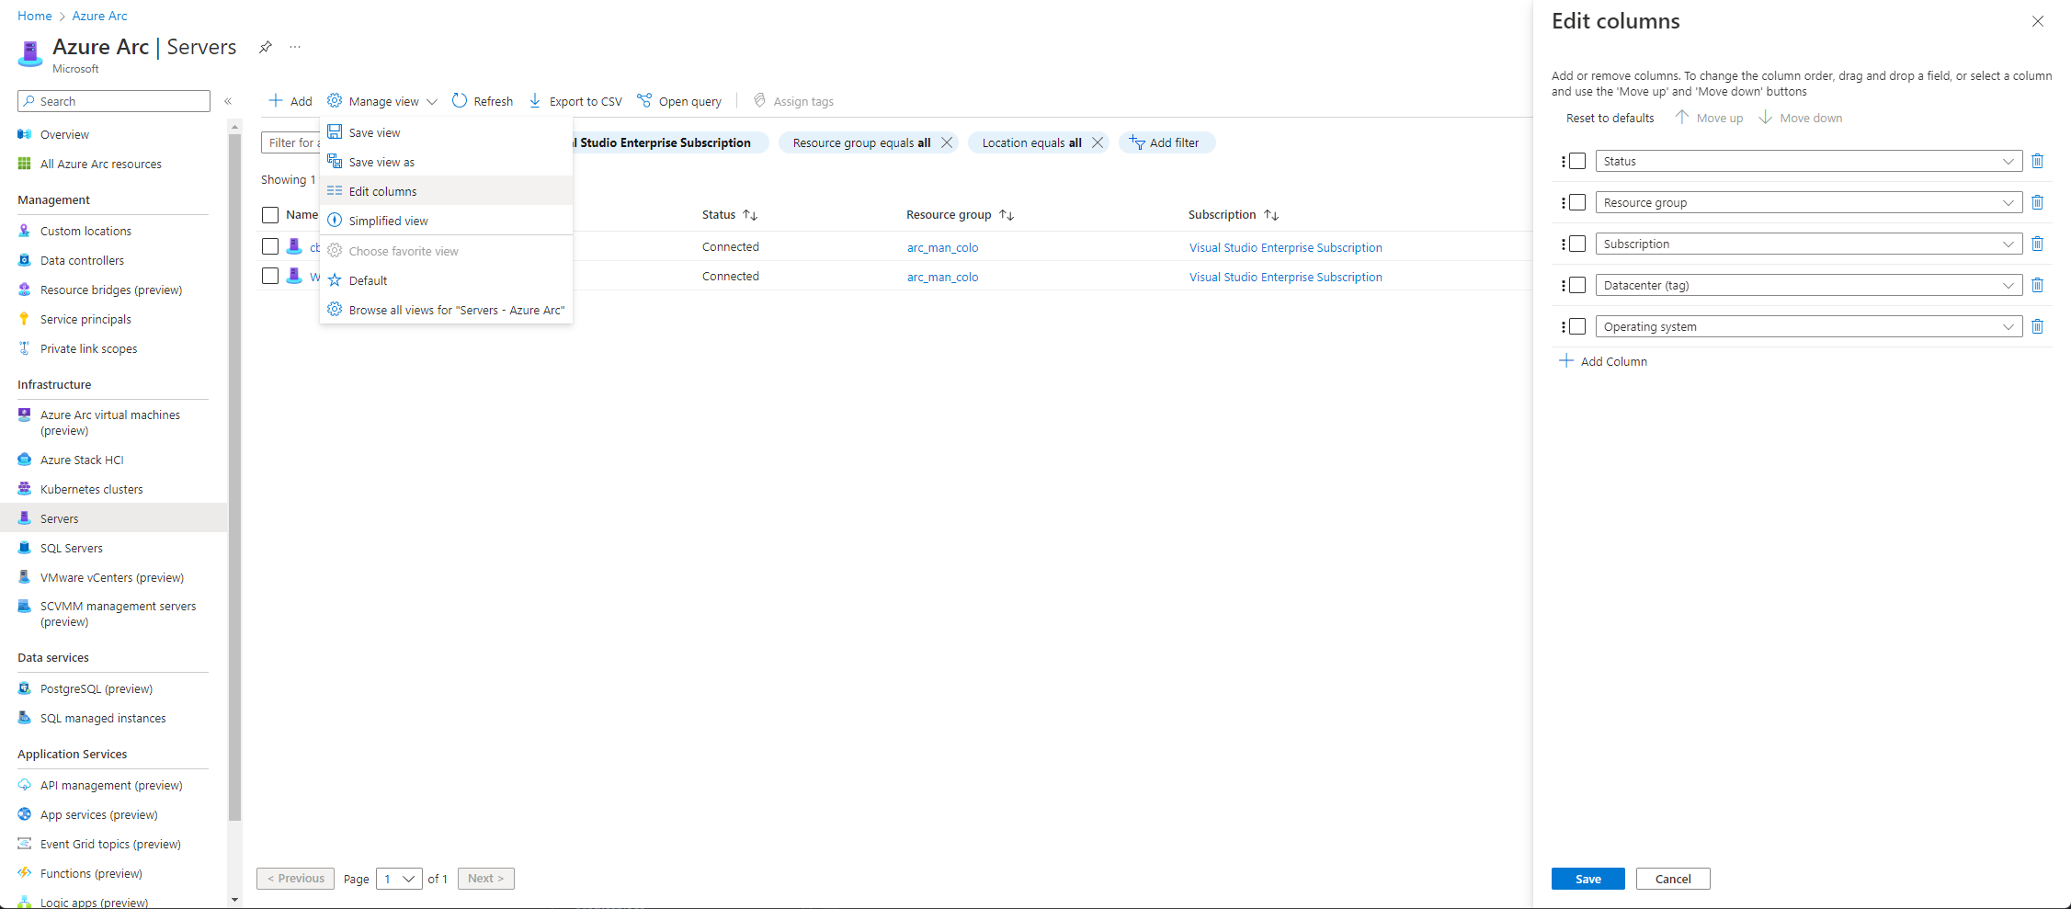Open the Operating system column dropdown

click(x=1809, y=326)
